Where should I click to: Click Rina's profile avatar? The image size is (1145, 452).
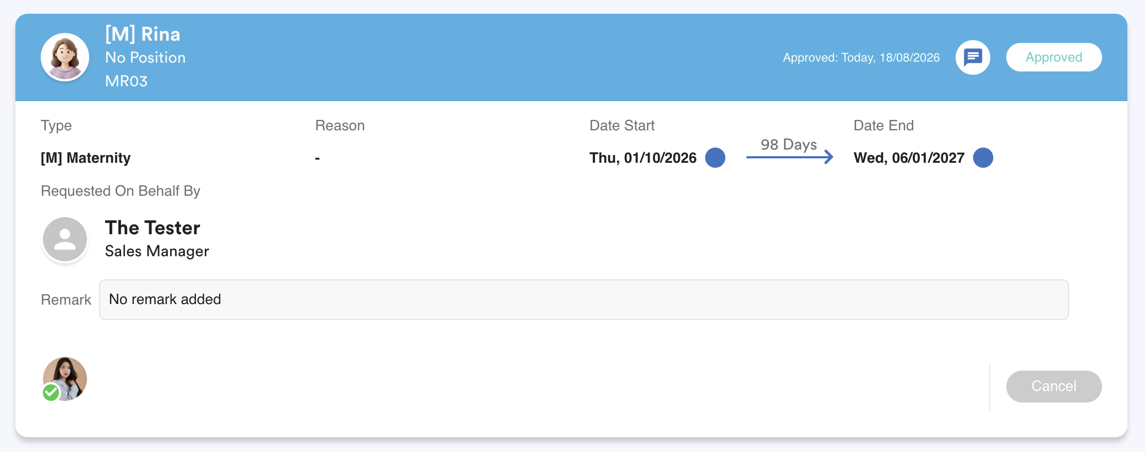65,57
